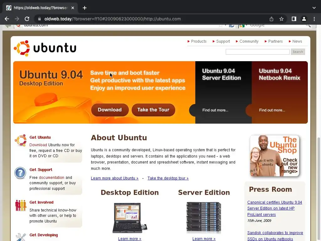Expand the tab search chevron

pyautogui.click(x=314, y=8)
